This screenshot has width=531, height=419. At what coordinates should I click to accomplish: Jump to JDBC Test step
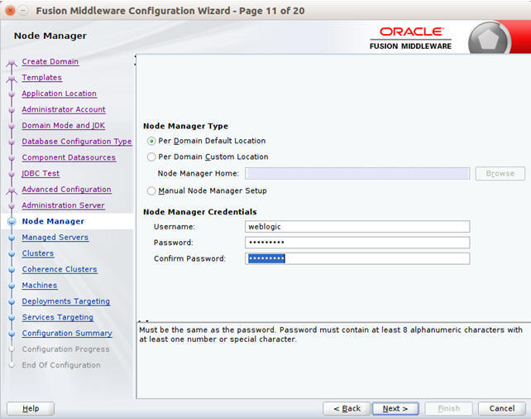(41, 173)
